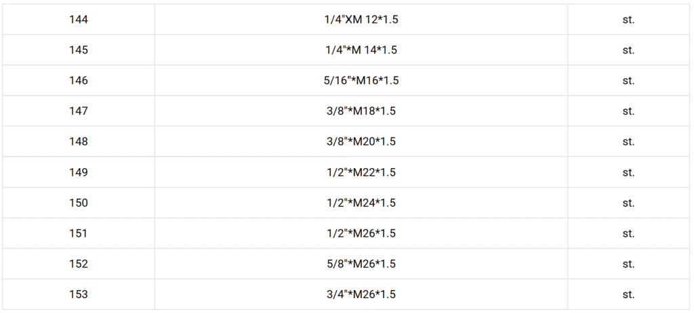
Task: Click the 3/8"*M20*1.5 size entry
Action: (361, 142)
